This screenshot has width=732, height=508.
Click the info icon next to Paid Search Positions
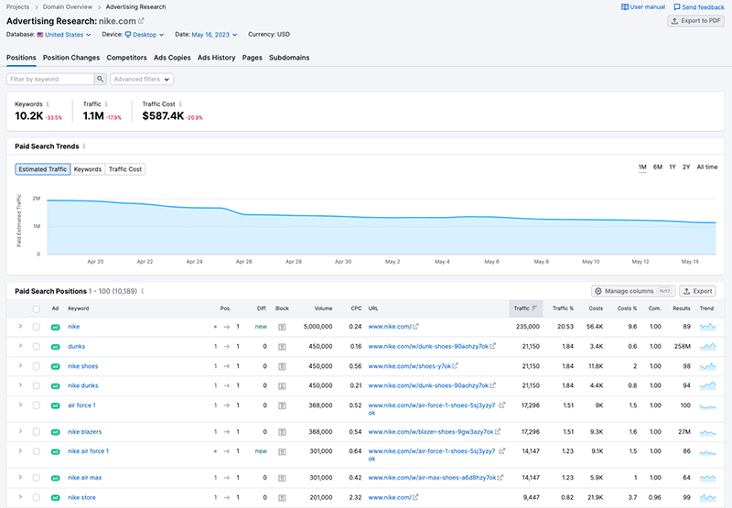[x=143, y=291]
